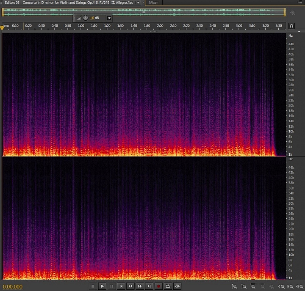The image size is (305, 291).
Task: Zoom in at in point
Action: point(281,286)
